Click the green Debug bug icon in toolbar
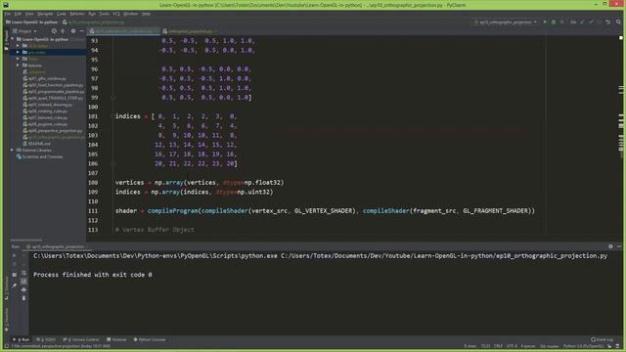Image resolution: width=626 pixels, height=352 pixels. pyautogui.click(x=554, y=22)
